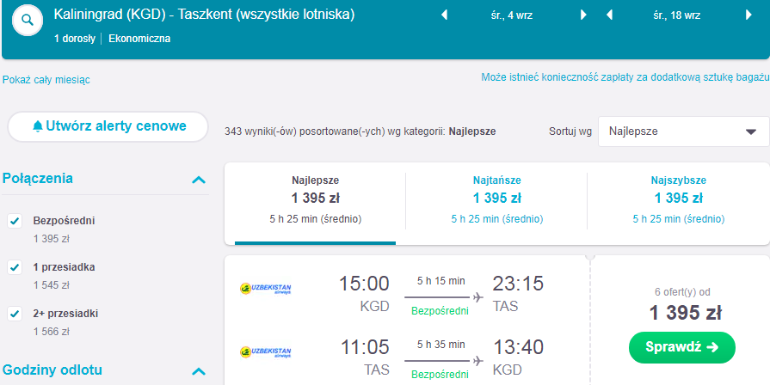Go to previous departure date arrow

click(445, 15)
